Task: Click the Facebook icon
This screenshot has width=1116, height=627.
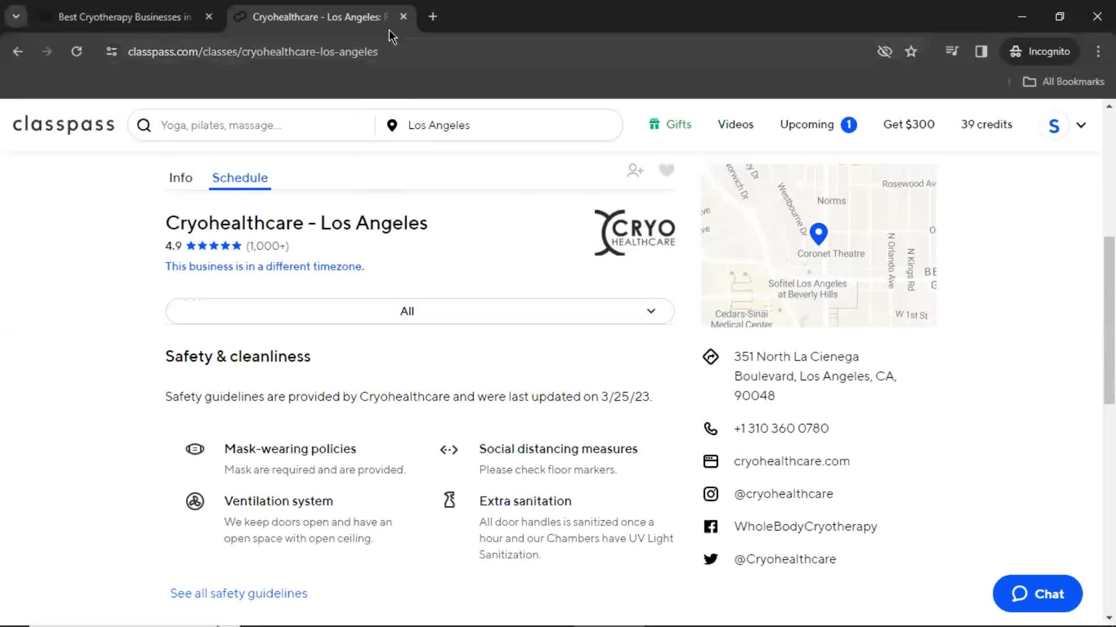Action: click(710, 527)
